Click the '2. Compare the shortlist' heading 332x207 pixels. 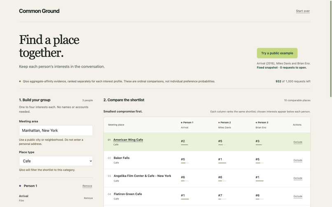coord(124,100)
